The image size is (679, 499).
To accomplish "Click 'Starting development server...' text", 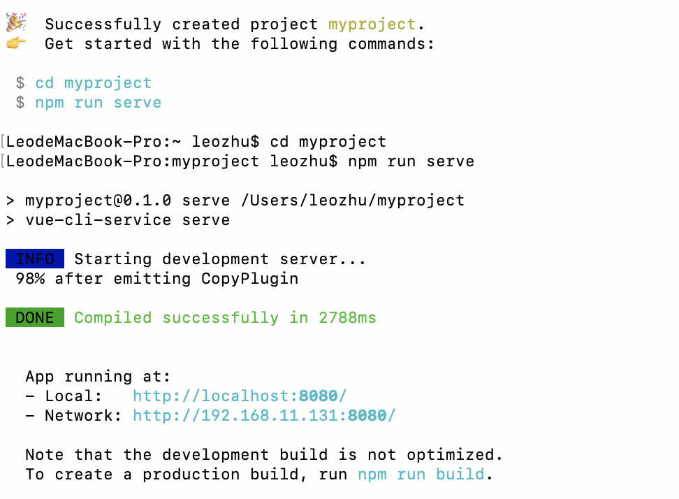I will [x=220, y=259].
